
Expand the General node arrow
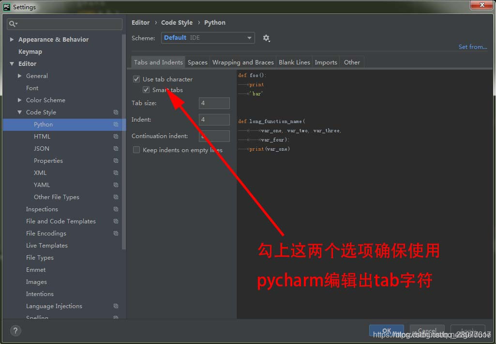(x=20, y=76)
